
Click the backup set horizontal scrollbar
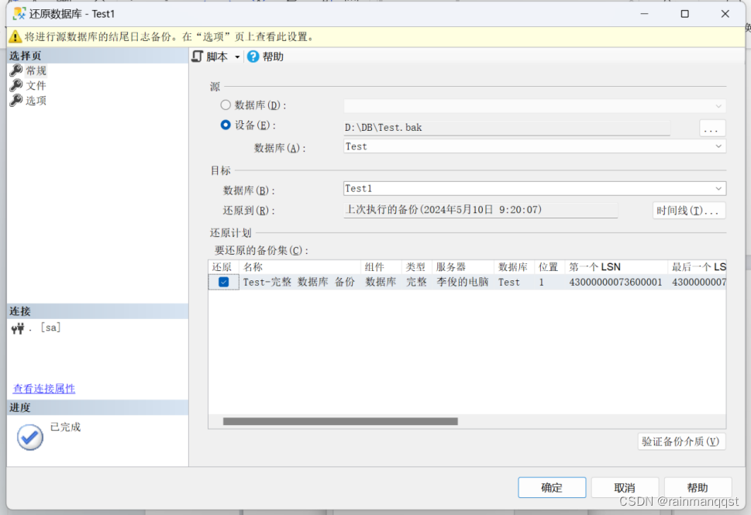[340, 421]
